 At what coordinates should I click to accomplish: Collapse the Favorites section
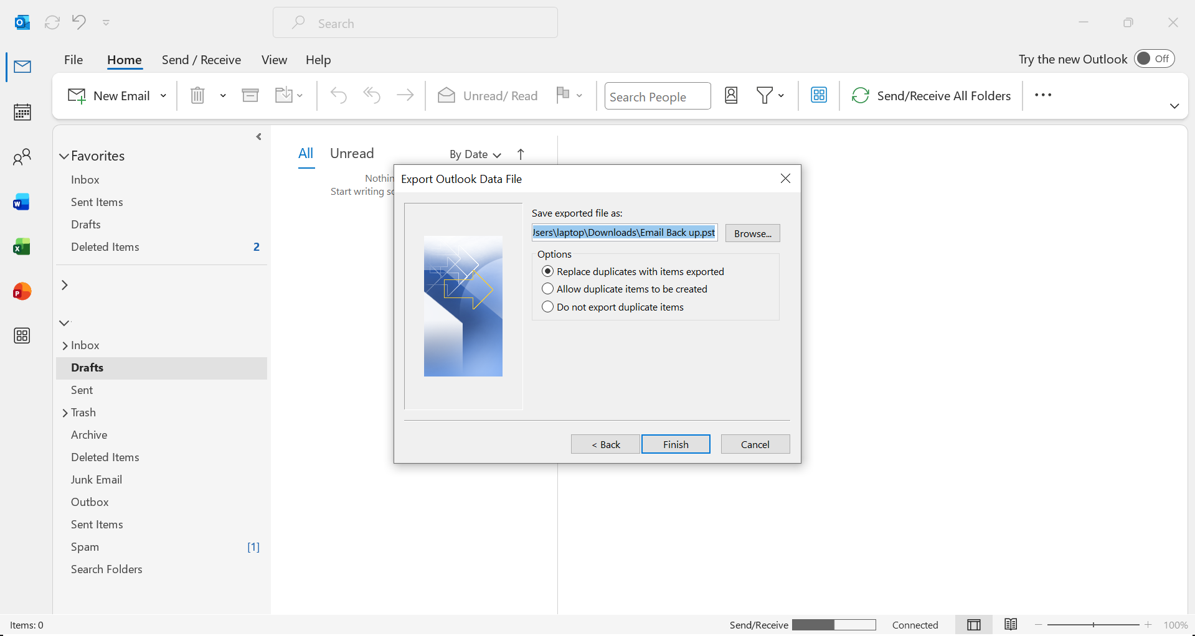click(64, 156)
